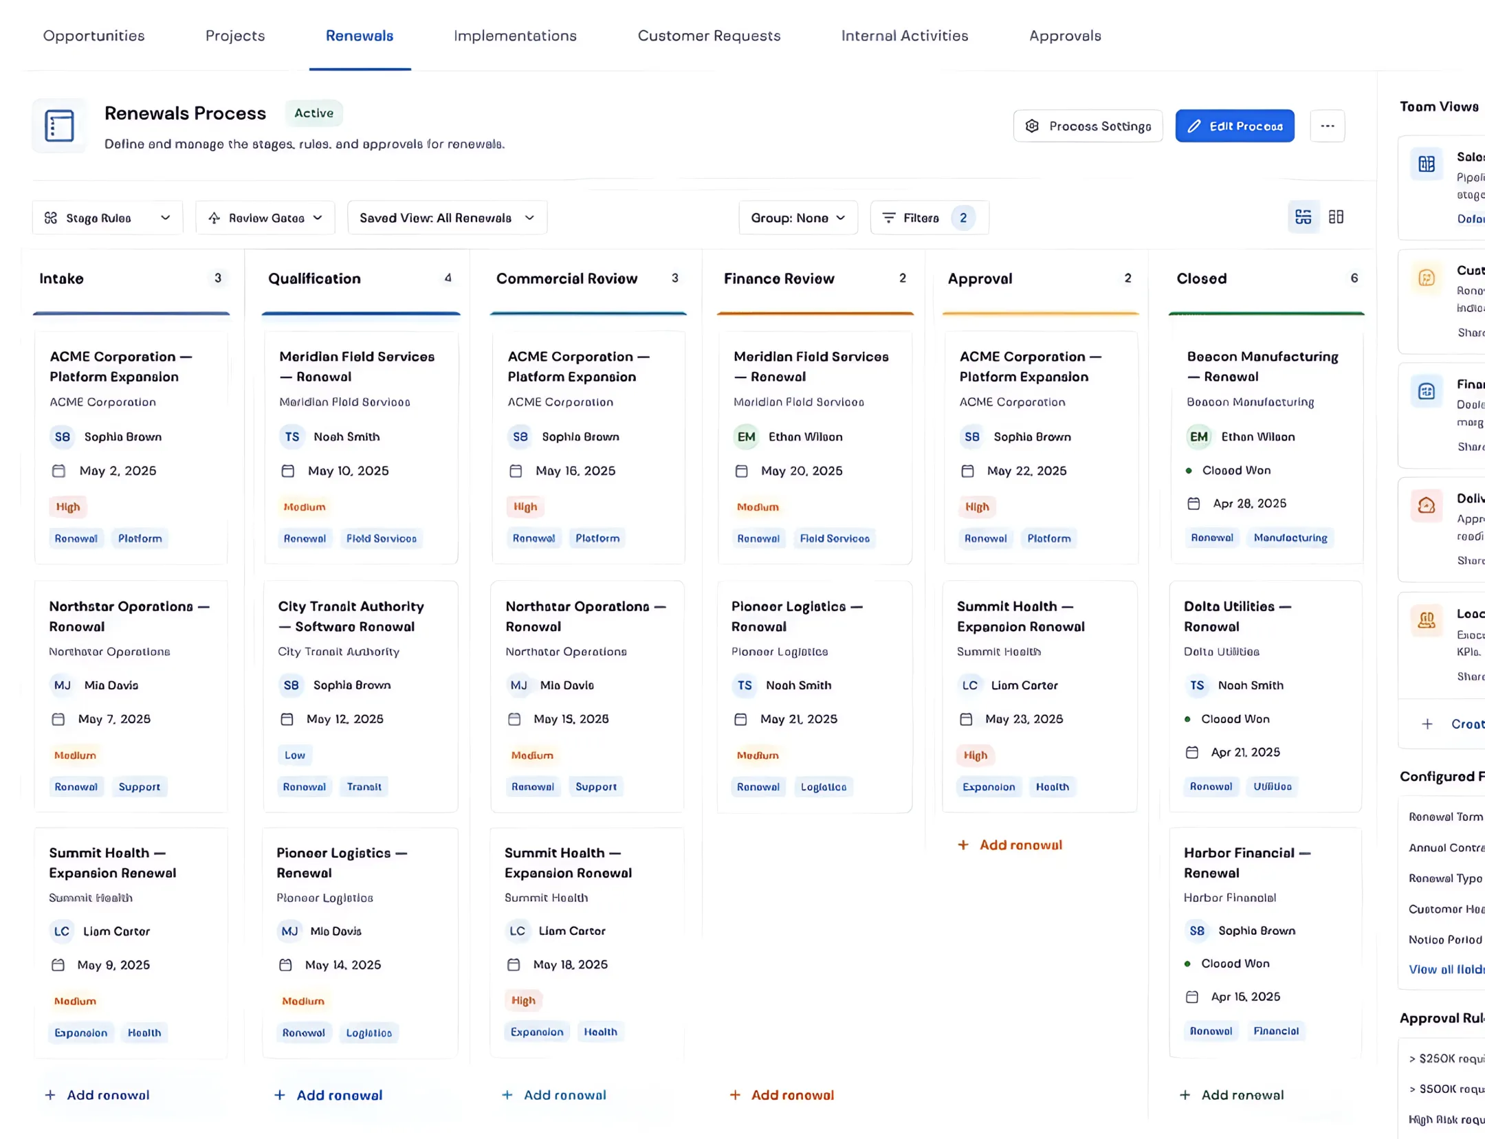The width and height of the screenshot is (1485, 1139).
Task: Open the City Transit Authority — Software Renewal card
Action: tap(361, 696)
